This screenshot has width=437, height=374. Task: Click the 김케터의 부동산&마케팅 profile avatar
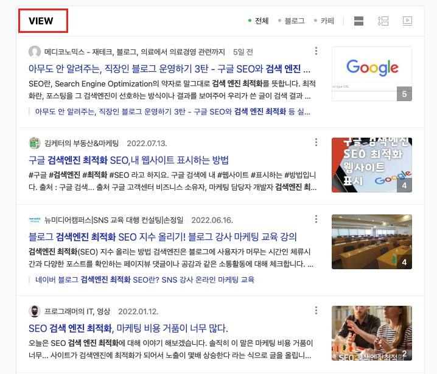[x=35, y=143]
